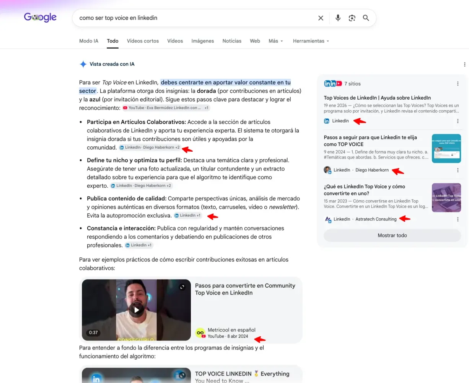
Task: Open options for the Top Voices de LinkedIn result
Action: click(x=458, y=121)
